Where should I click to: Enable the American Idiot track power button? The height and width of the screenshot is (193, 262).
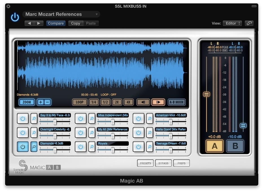click(x=138, y=119)
